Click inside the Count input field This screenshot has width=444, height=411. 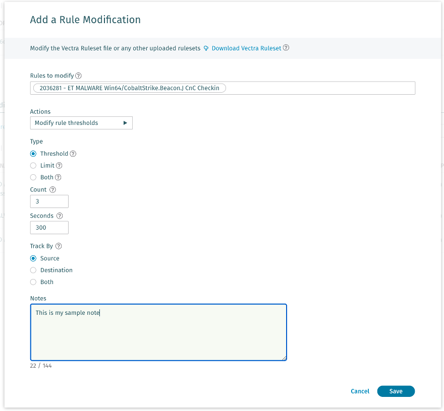[49, 201]
